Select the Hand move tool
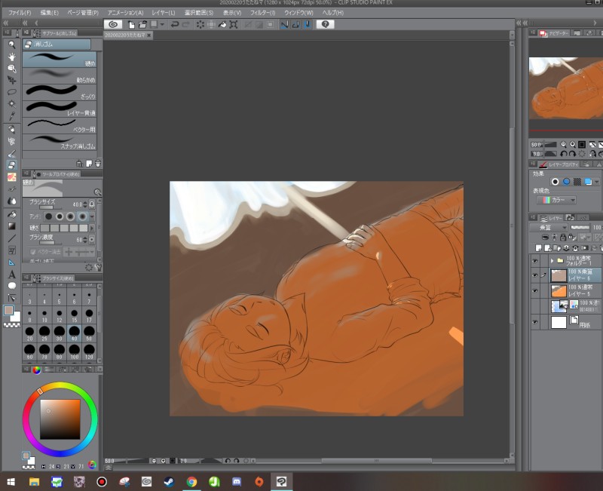This screenshot has height=491, width=603. pyautogui.click(x=12, y=57)
